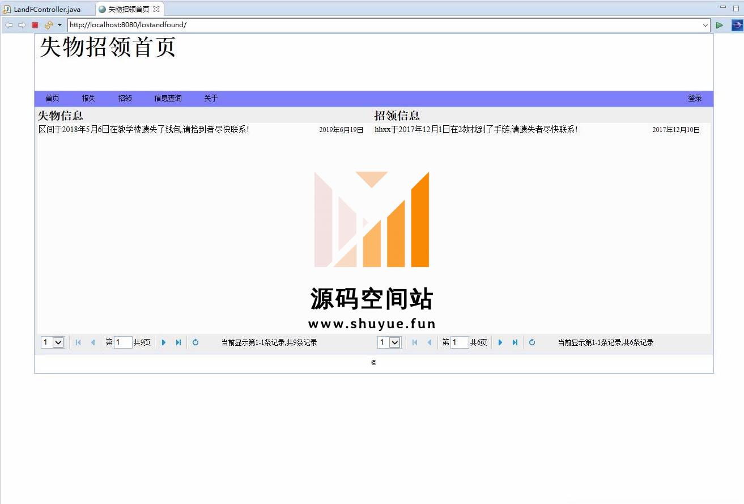Viewport: 744px width, 504px height.
Task: Click the browser forward arrow
Action: coord(22,25)
